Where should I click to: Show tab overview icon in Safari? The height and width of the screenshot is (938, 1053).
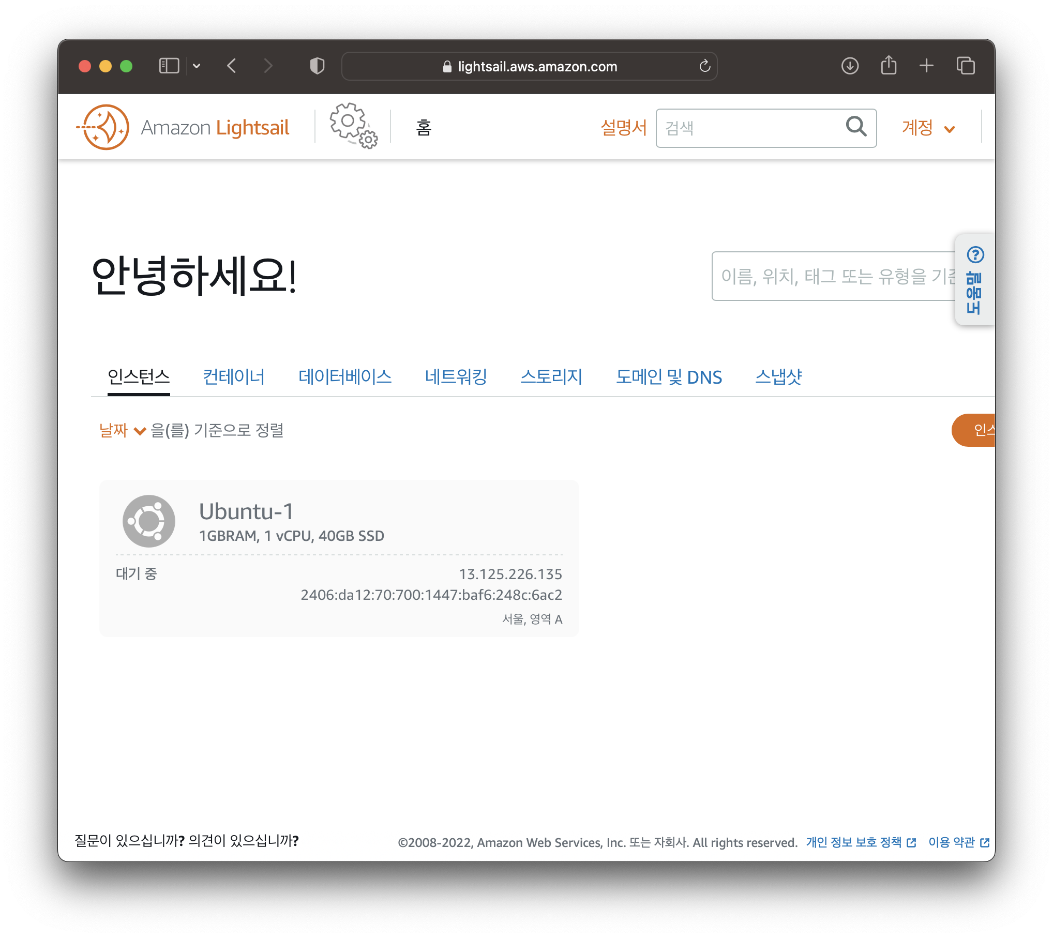pyautogui.click(x=965, y=66)
